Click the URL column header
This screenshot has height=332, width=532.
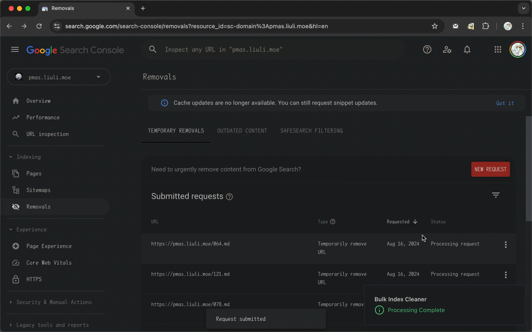pos(155,222)
